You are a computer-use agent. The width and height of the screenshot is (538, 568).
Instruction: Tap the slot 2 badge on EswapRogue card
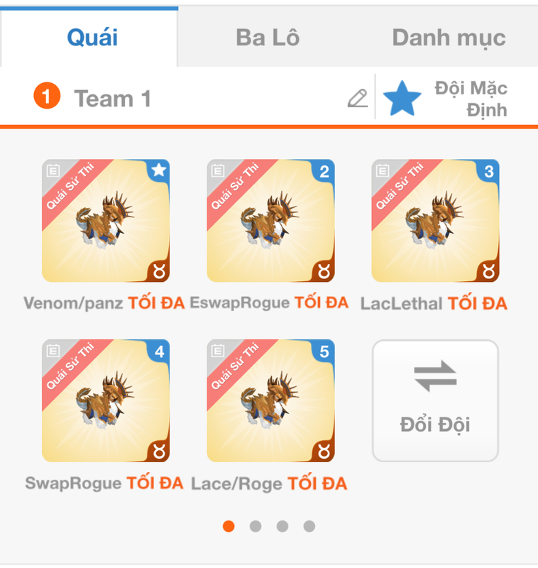[x=324, y=171]
